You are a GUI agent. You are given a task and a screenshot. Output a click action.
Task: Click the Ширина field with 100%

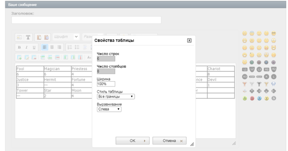click(x=106, y=84)
